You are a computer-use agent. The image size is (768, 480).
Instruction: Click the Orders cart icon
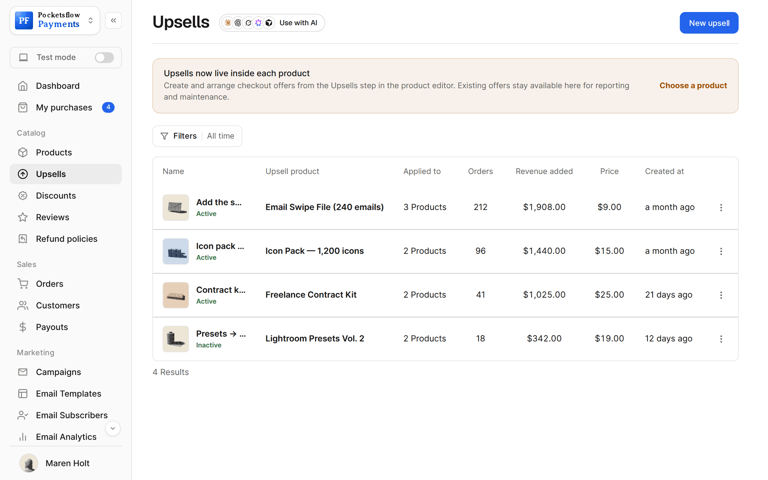coord(23,284)
